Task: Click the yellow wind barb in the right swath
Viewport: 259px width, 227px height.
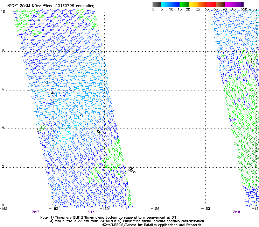Action: (250, 60)
